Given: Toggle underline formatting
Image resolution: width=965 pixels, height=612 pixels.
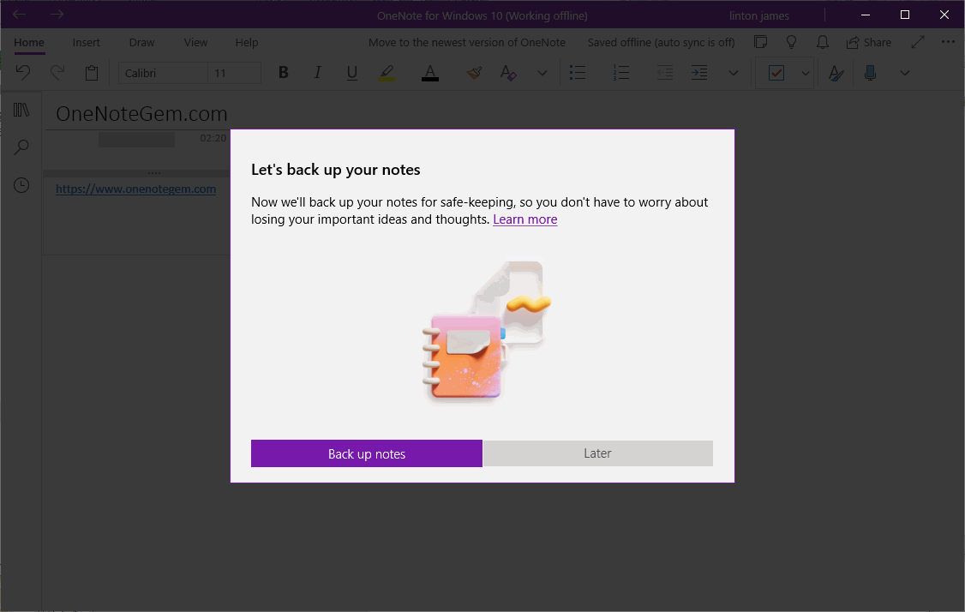Looking at the screenshot, I should [x=352, y=73].
